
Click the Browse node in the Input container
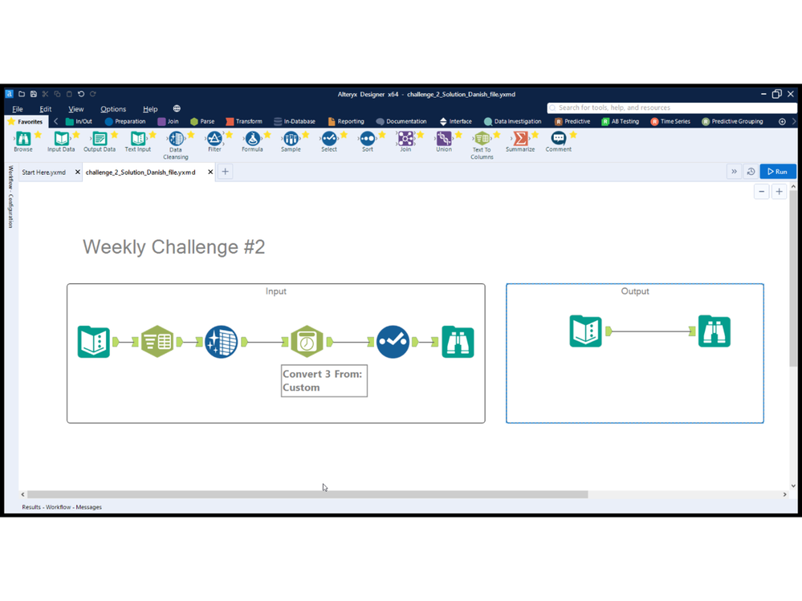coord(458,341)
